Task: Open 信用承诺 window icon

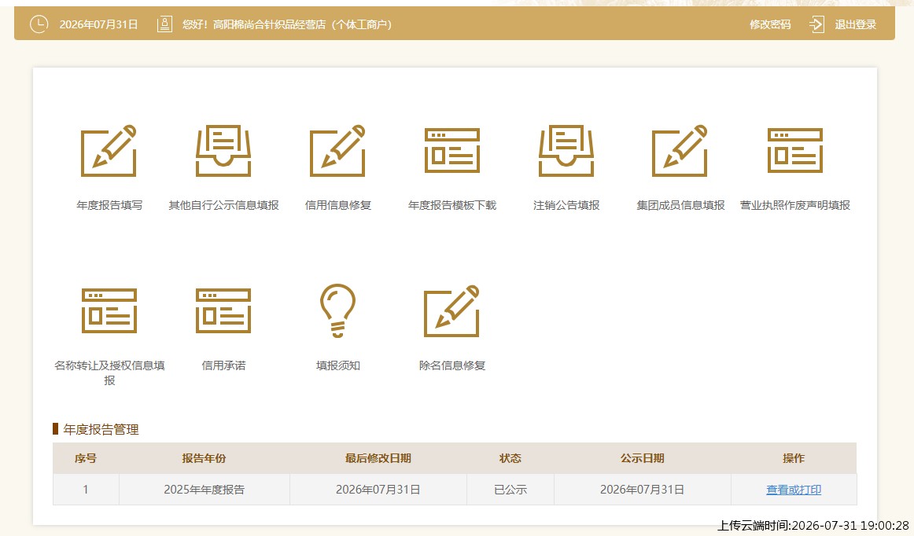Action: click(x=223, y=311)
